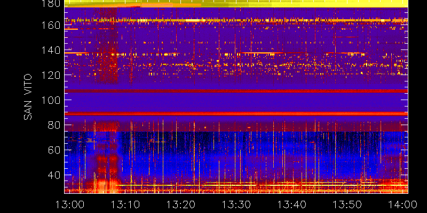The width and height of the screenshot is (427, 213).
Task: Click the 120 frequency axis label
Action: coord(51,75)
